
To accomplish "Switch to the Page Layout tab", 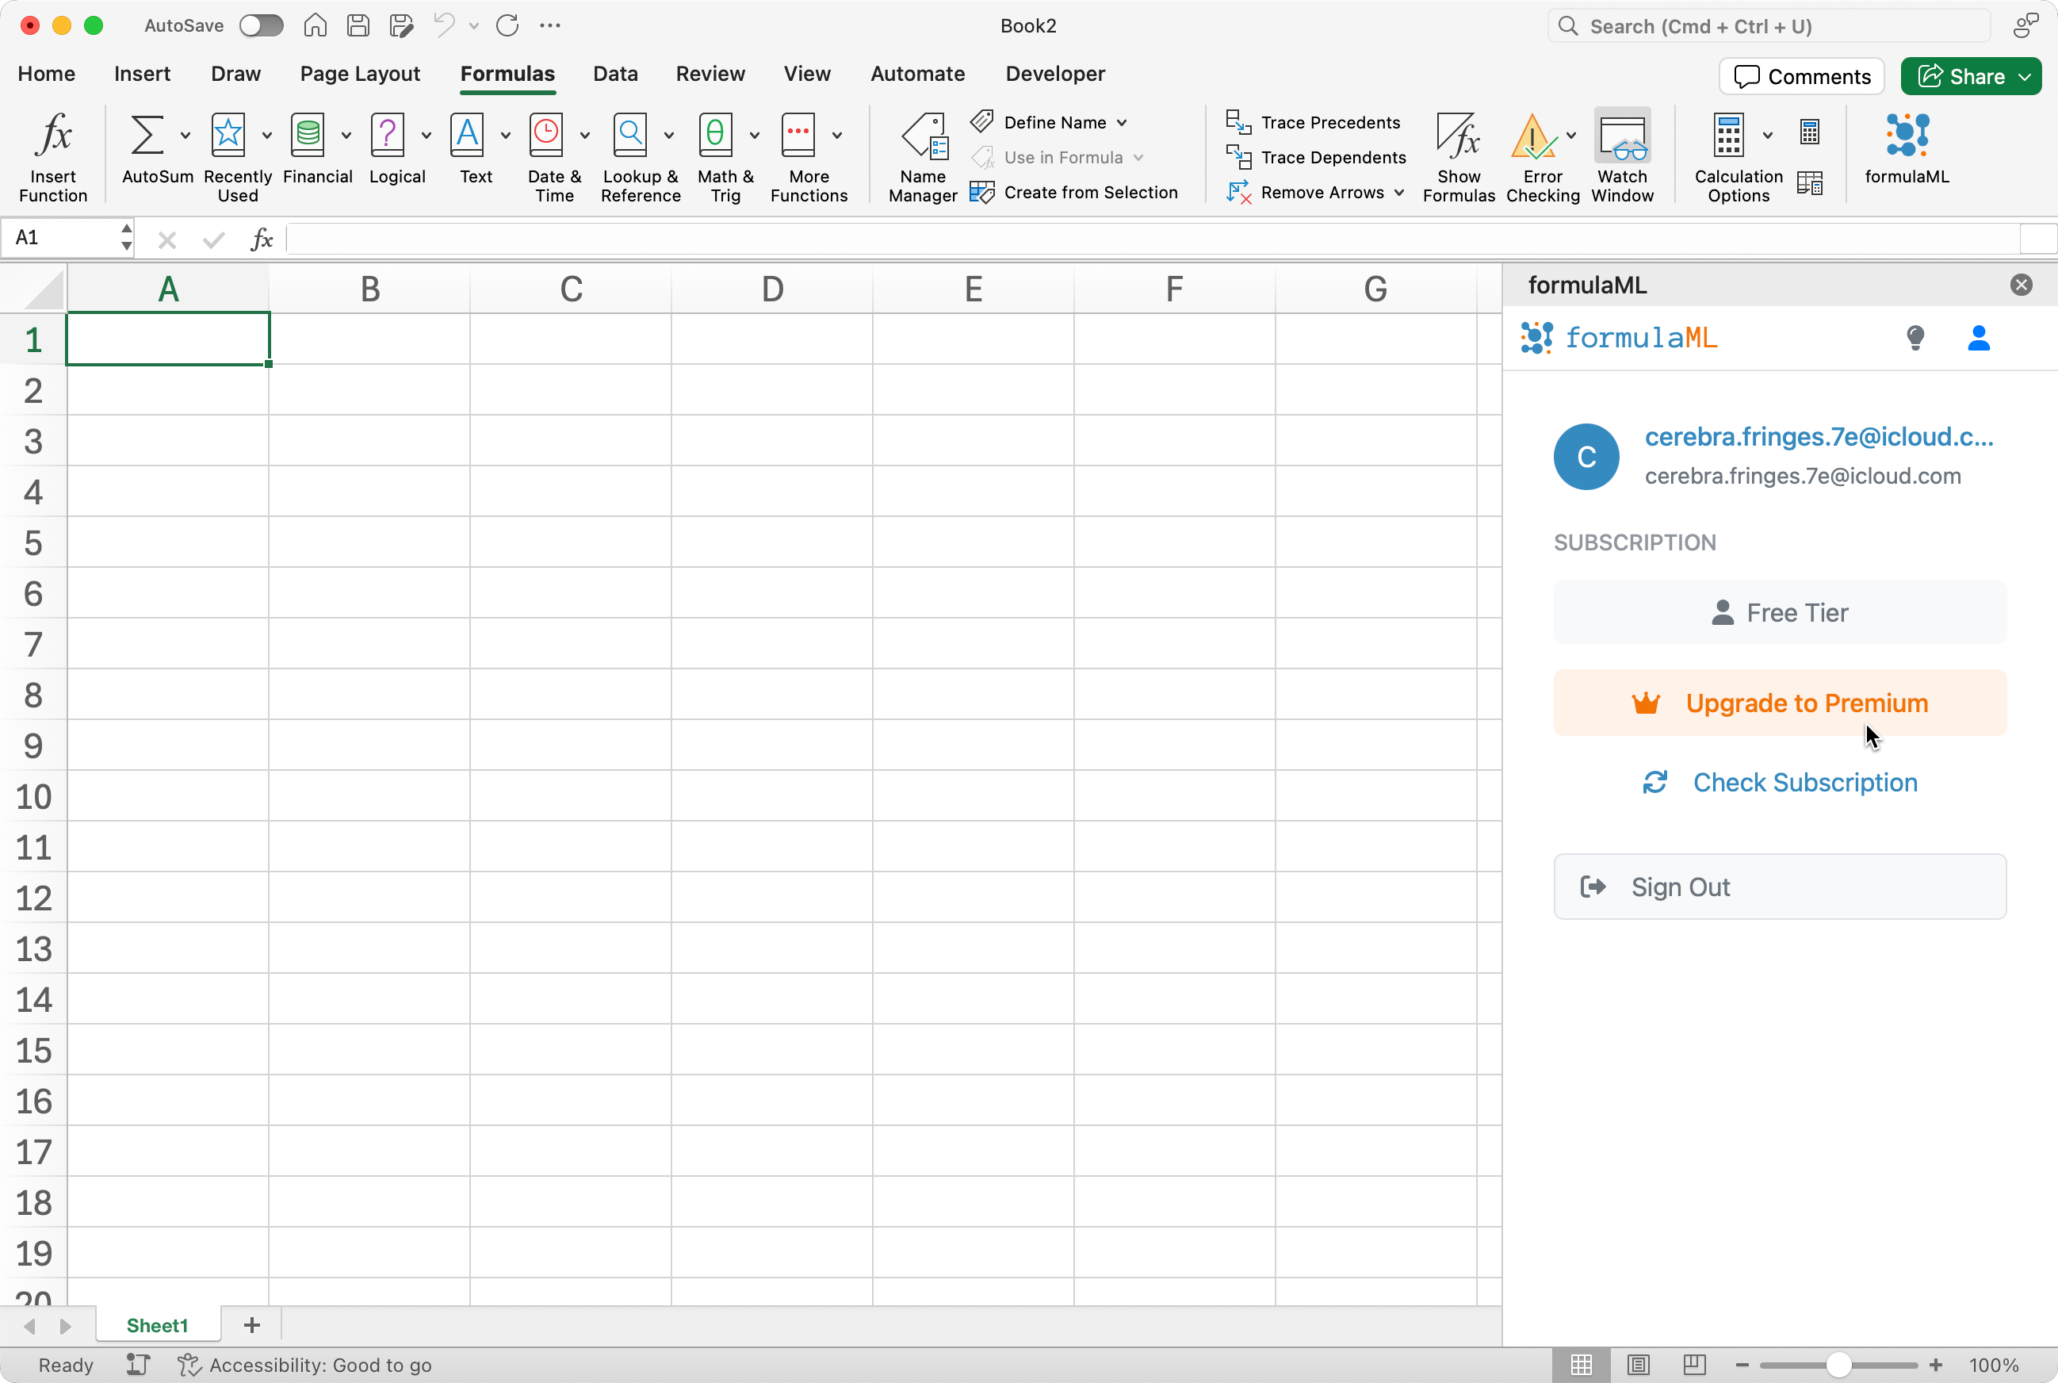I will [360, 74].
